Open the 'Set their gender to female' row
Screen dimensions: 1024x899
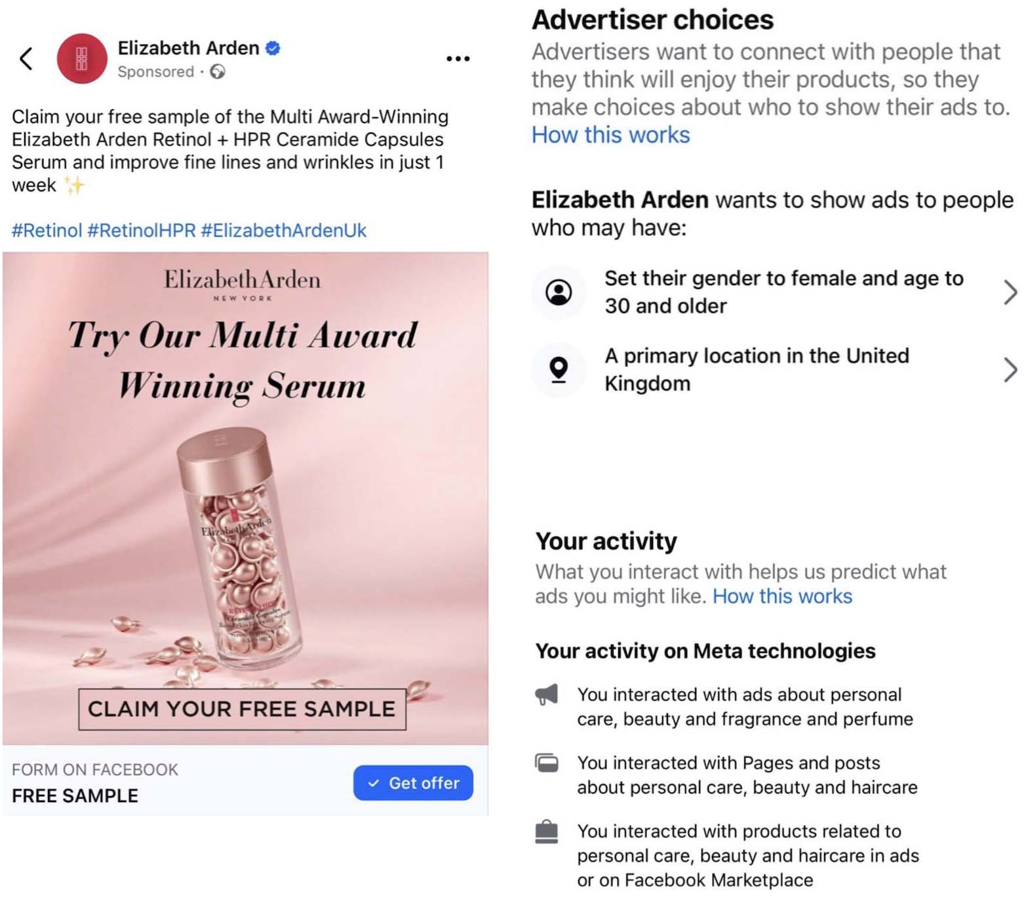click(783, 292)
